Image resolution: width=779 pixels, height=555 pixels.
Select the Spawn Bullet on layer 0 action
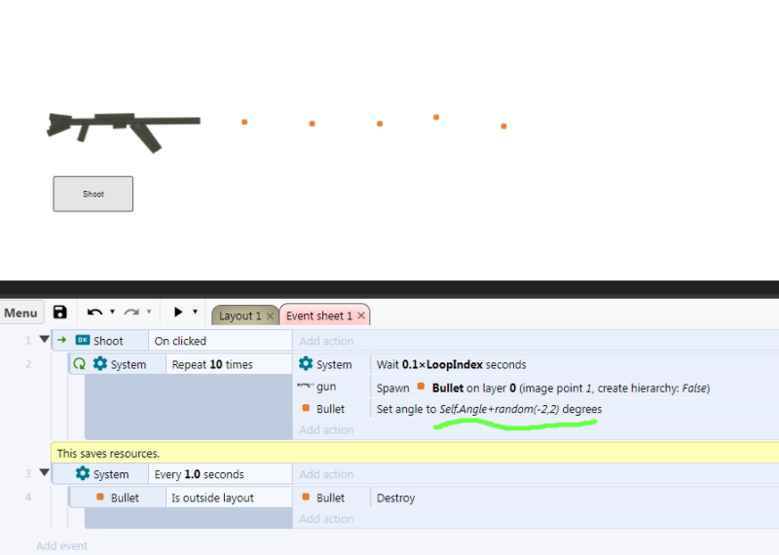pos(543,388)
